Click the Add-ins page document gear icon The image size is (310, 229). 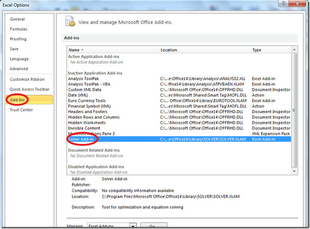click(x=70, y=21)
